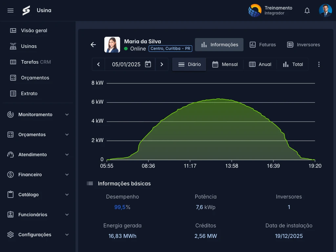Expand the Configurações sidebar section
The width and height of the screenshot is (336, 252).
pyautogui.click(x=38, y=235)
